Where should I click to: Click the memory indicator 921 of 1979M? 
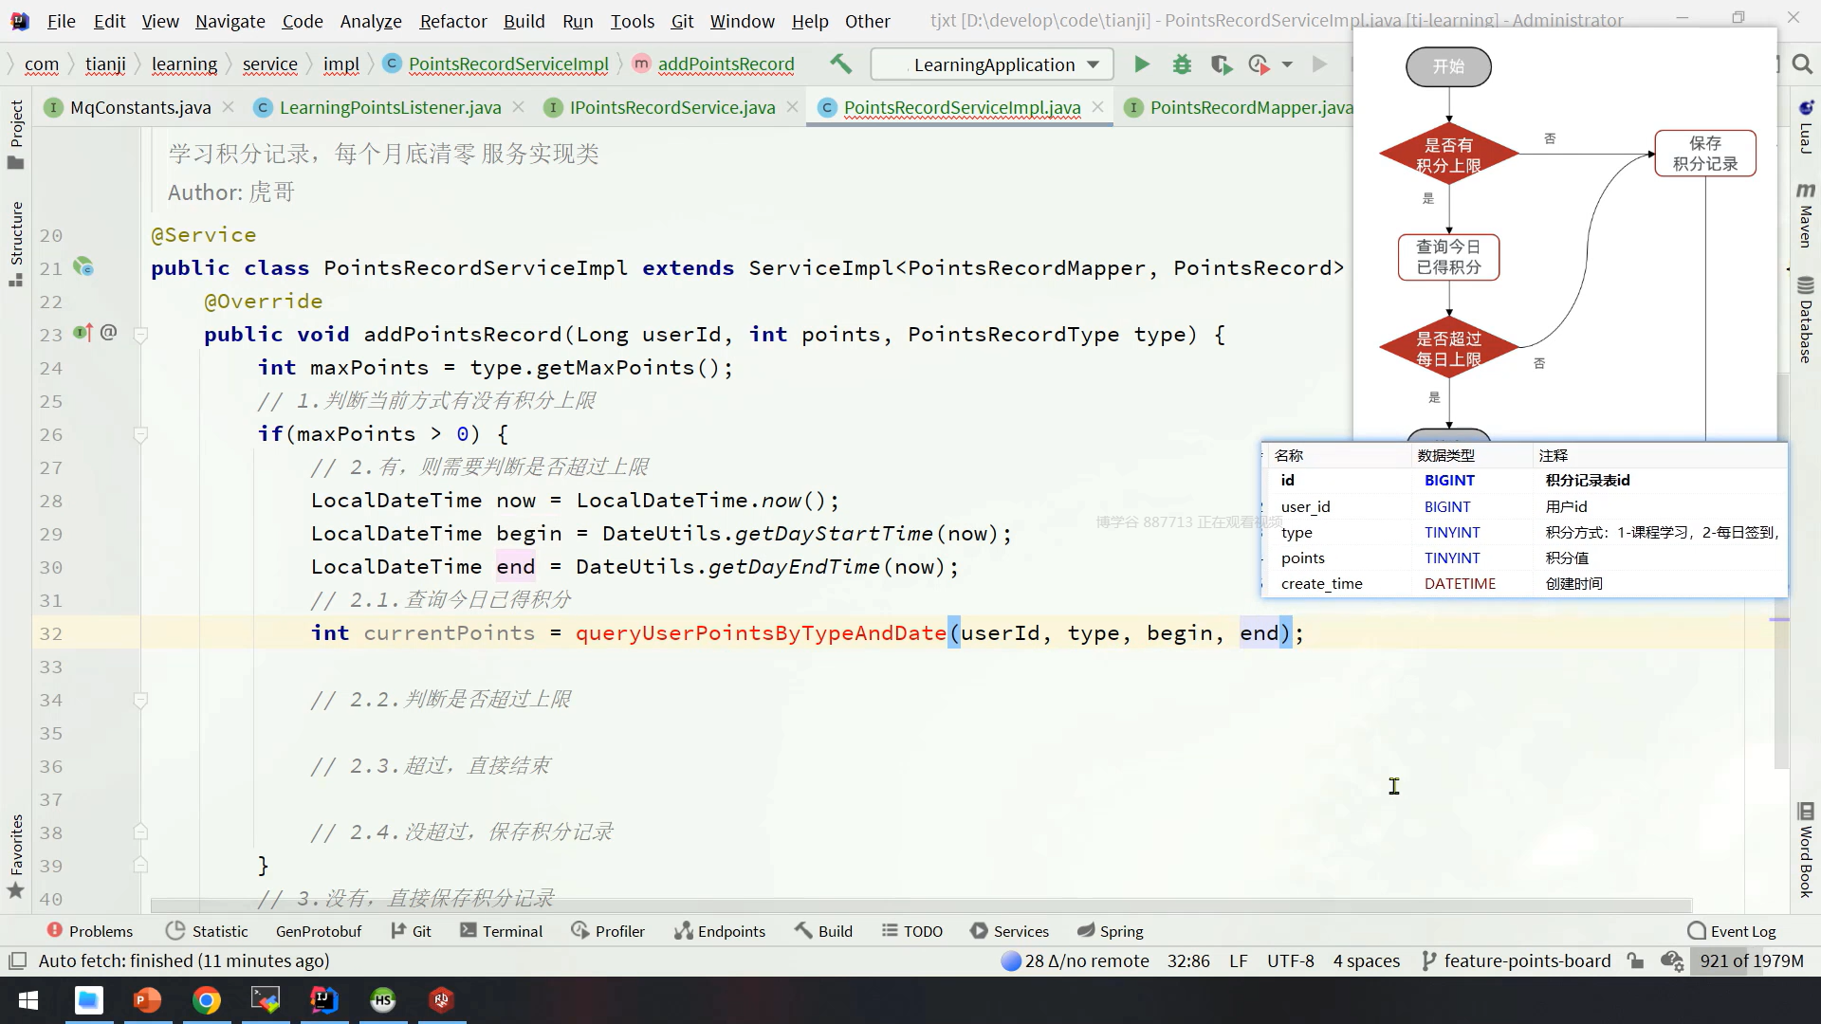[1751, 961]
